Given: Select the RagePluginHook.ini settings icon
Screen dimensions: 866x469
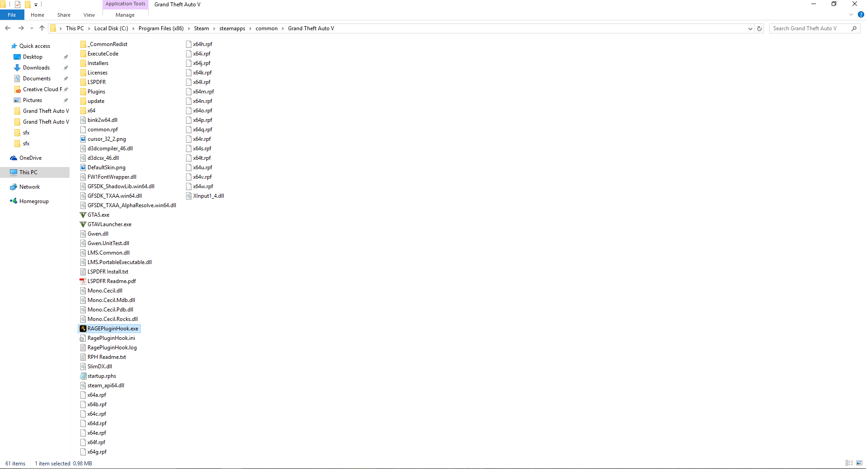Looking at the screenshot, I should click(x=83, y=338).
